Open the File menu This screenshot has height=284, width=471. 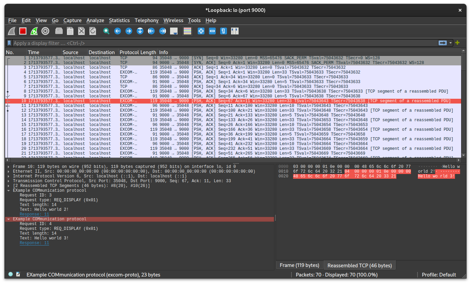(x=12, y=20)
